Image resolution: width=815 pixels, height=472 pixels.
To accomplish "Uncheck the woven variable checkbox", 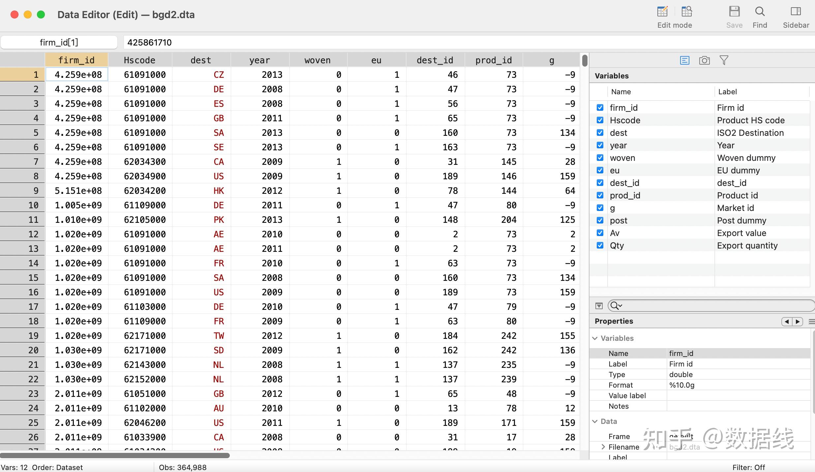I will [600, 158].
